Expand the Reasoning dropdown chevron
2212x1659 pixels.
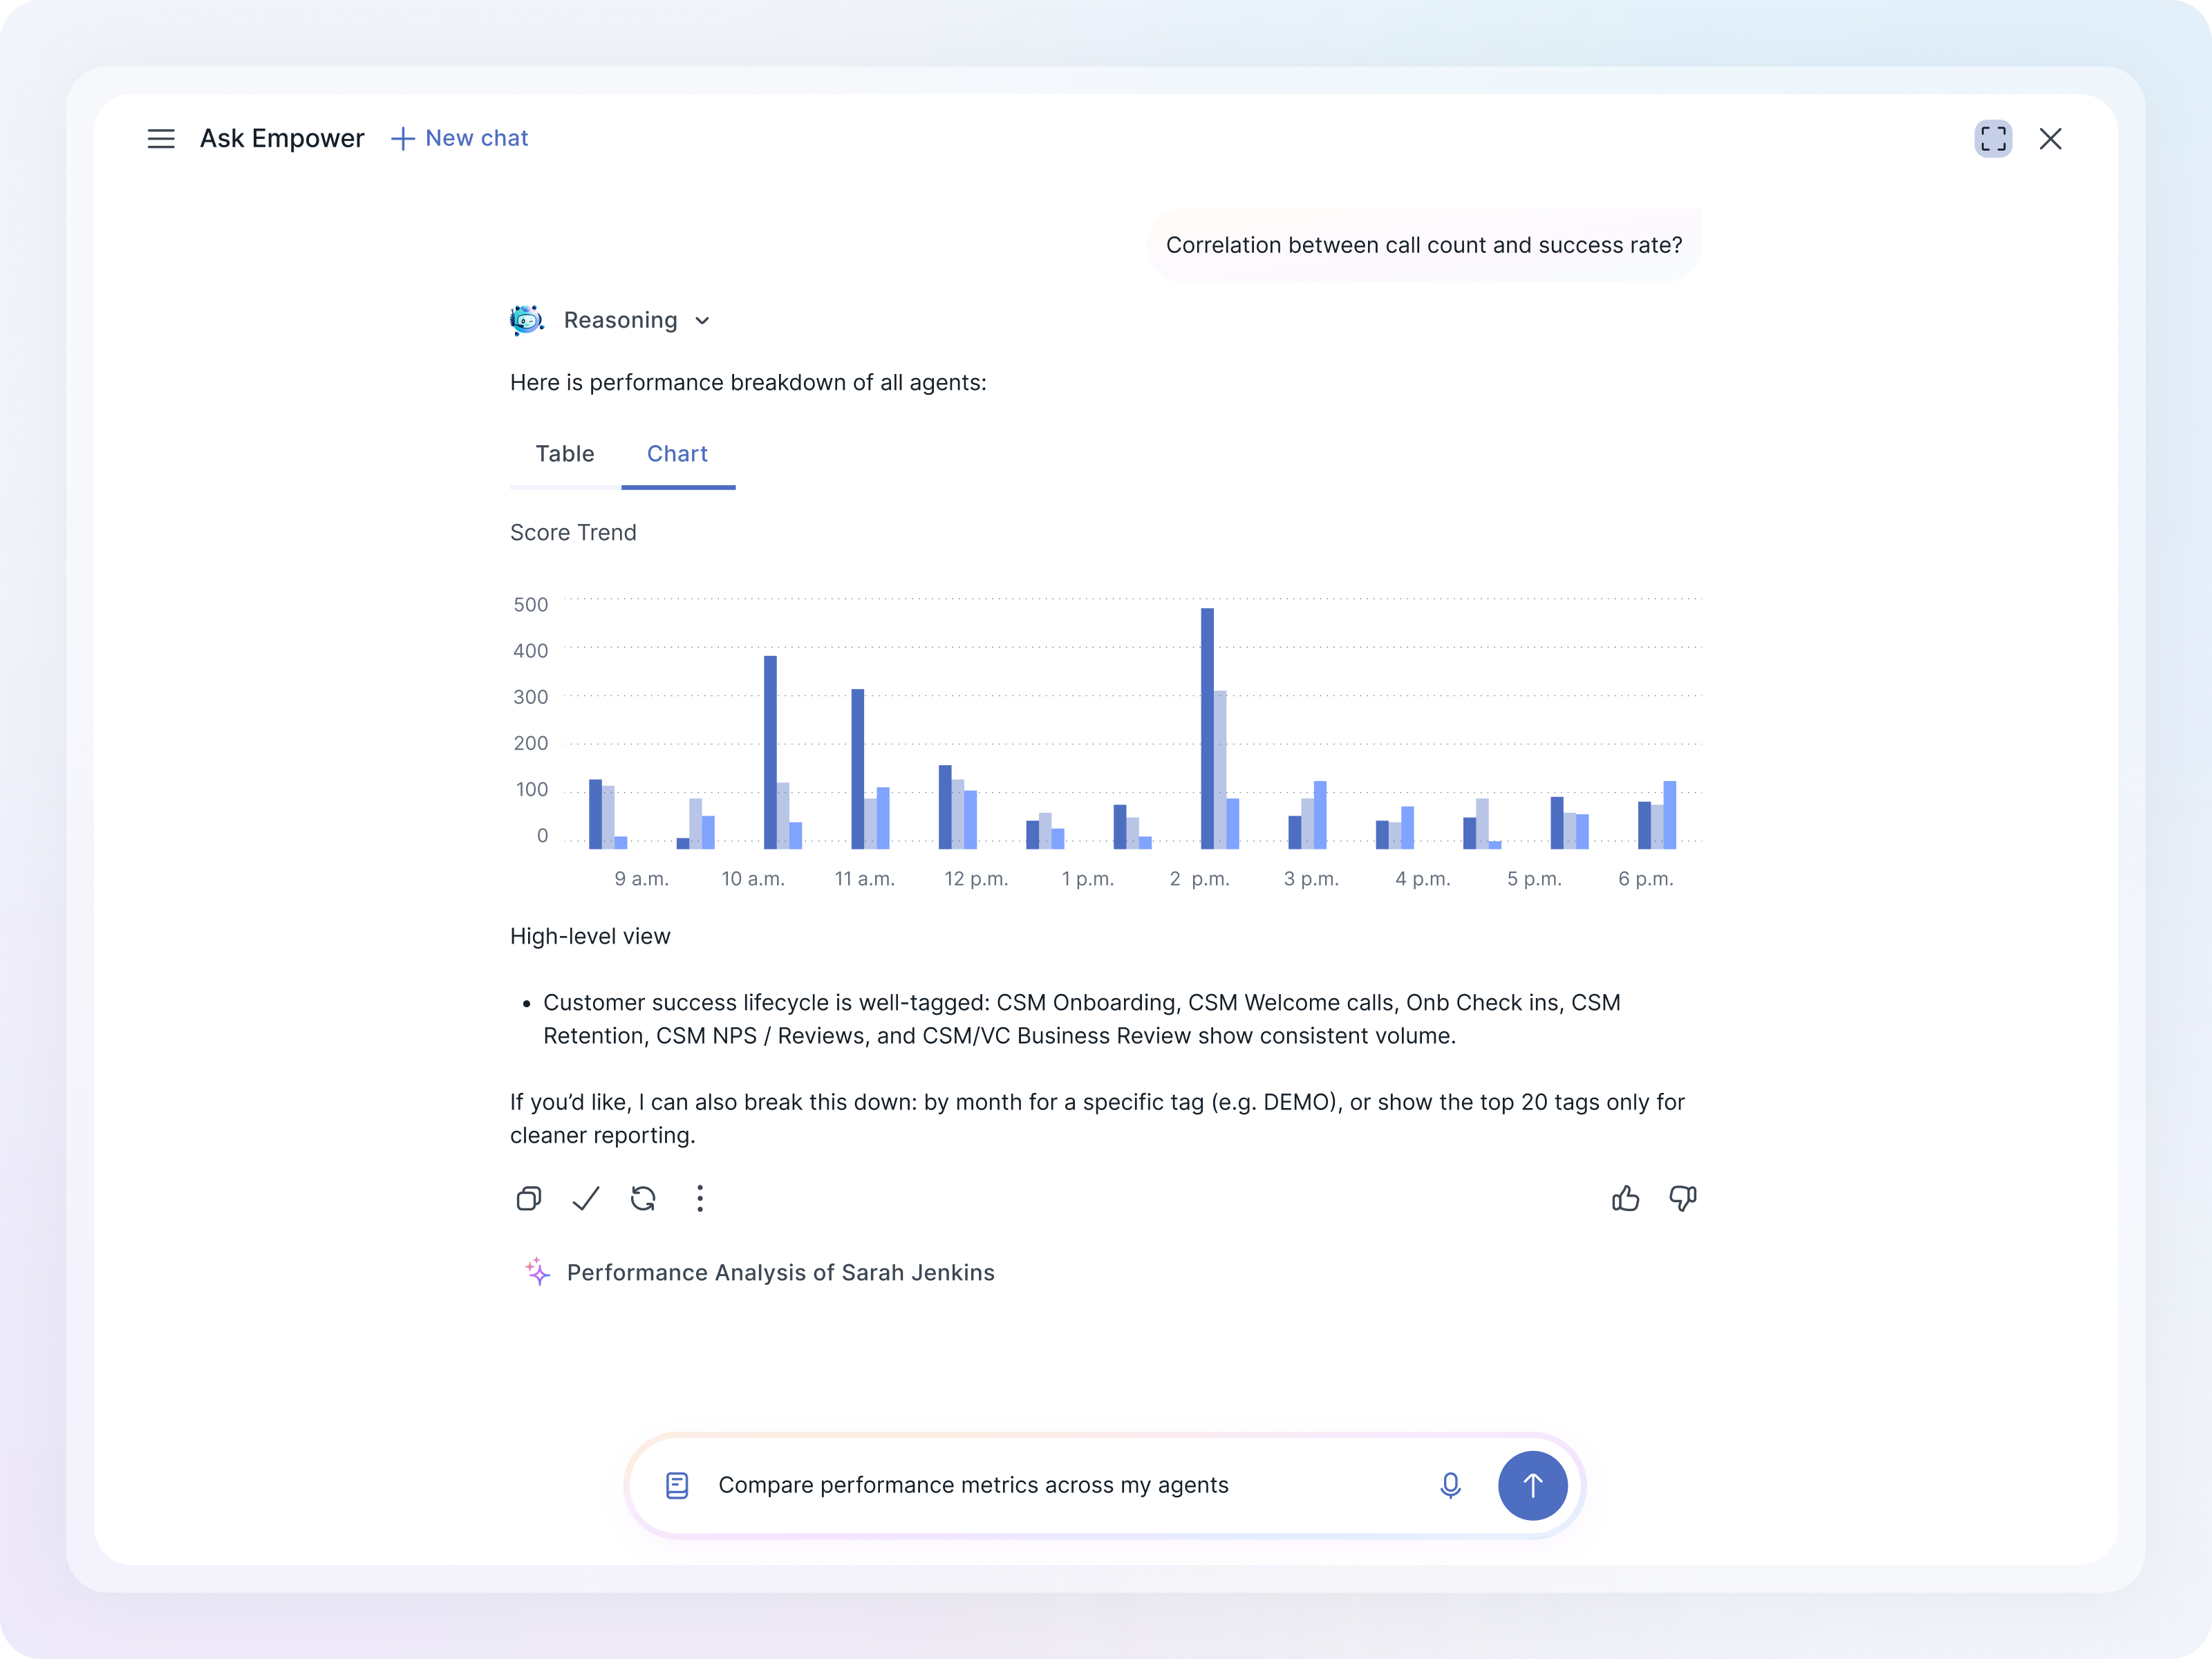pyautogui.click(x=702, y=321)
